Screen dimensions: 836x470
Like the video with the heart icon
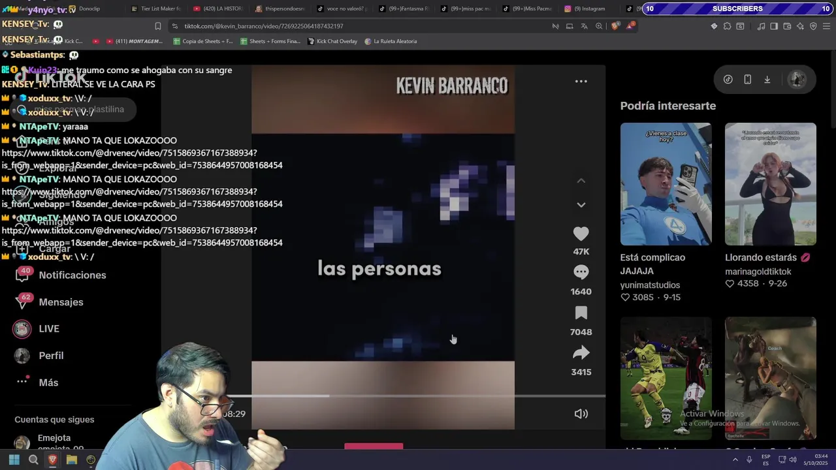[581, 233]
